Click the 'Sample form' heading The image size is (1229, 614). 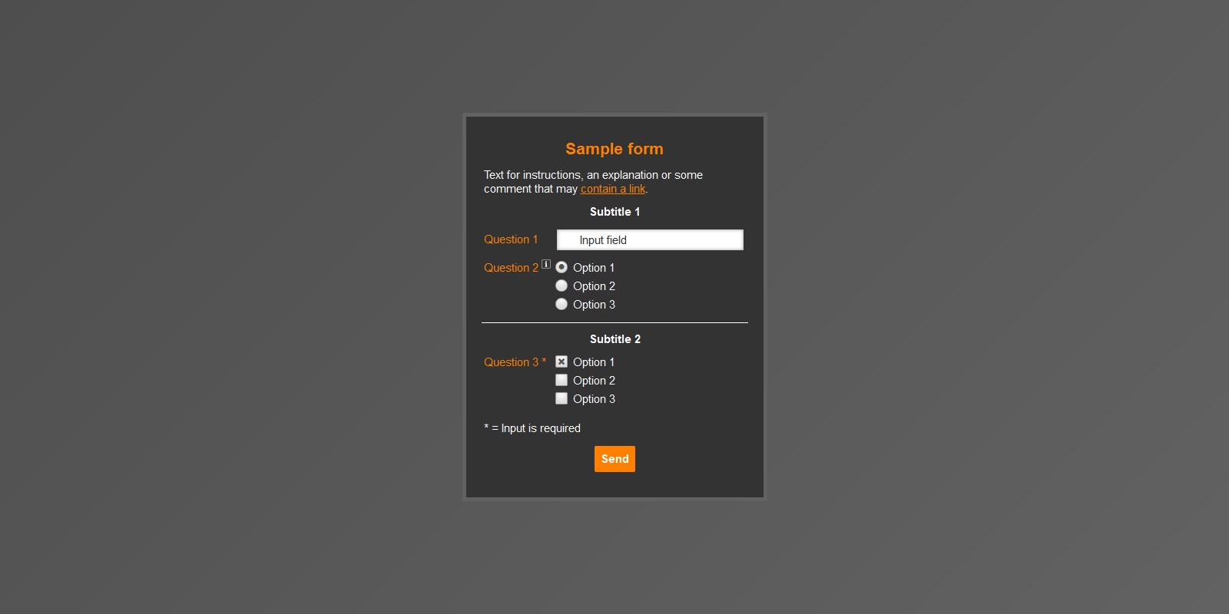[614, 149]
